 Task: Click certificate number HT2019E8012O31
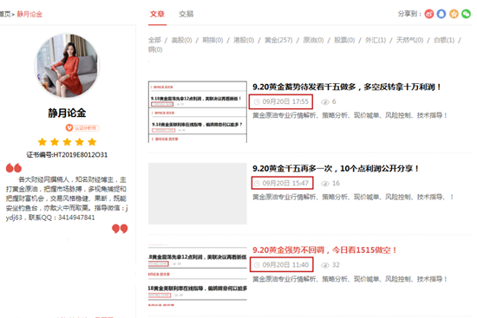[x=67, y=155]
